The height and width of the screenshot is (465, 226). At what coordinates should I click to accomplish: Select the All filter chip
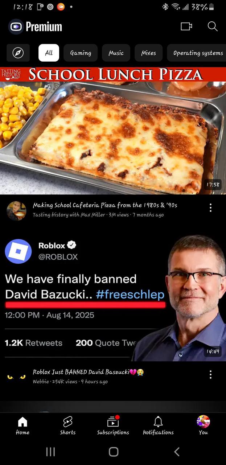pos(49,53)
